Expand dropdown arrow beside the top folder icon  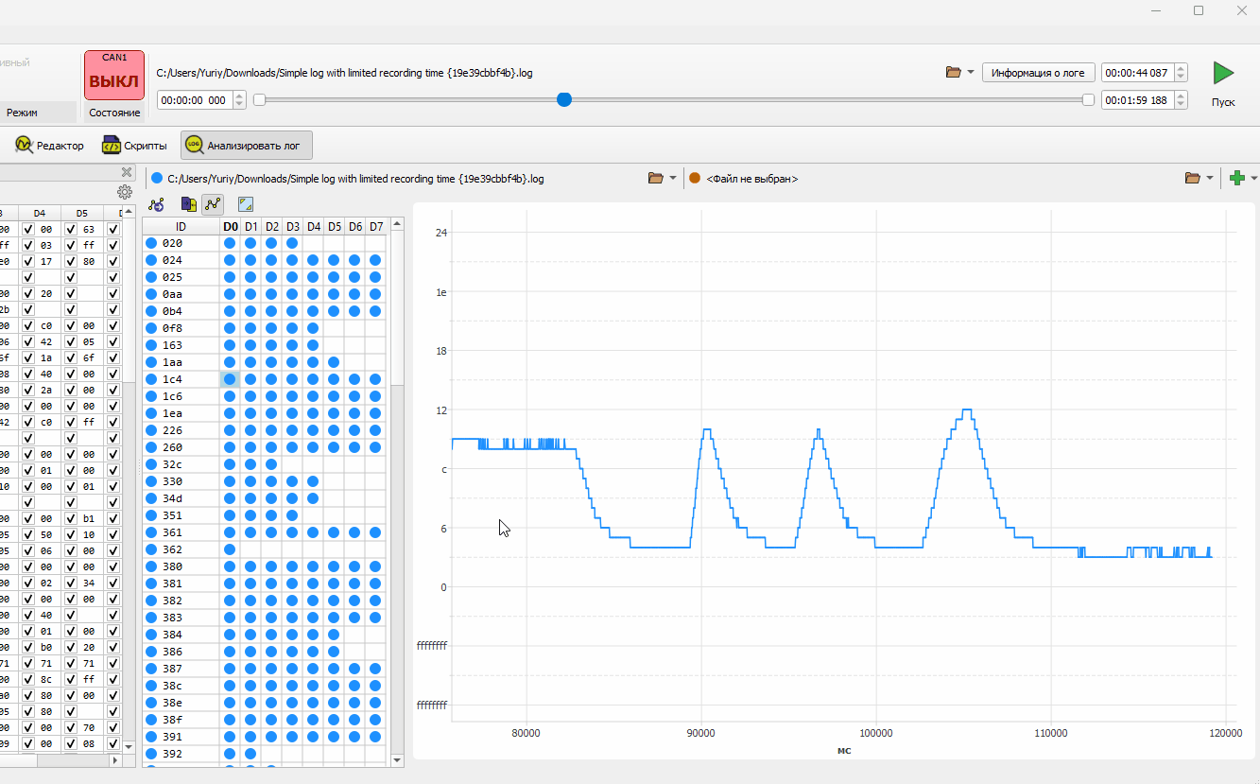pos(971,73)
